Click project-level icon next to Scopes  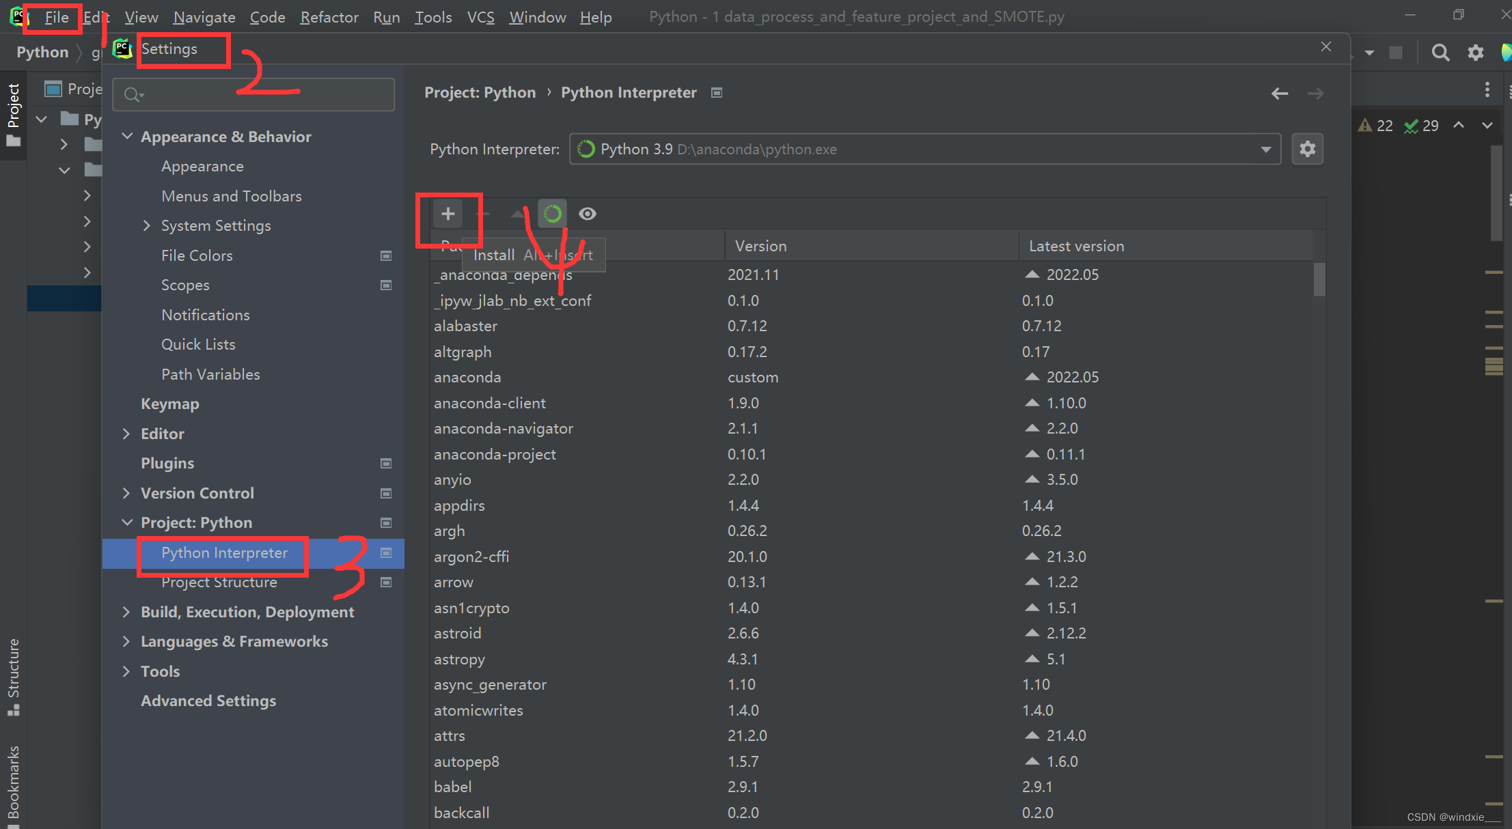(x=386, y=285)
